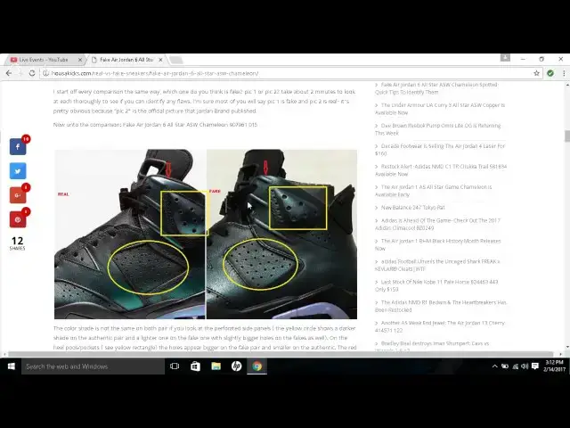View site information icon in address bar

(x=45, y=73)
